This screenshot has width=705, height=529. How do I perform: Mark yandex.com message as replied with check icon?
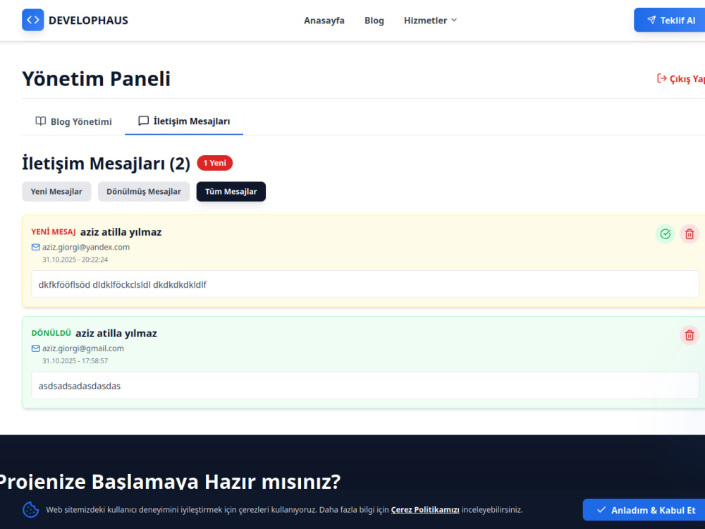(x=666, y=234)
